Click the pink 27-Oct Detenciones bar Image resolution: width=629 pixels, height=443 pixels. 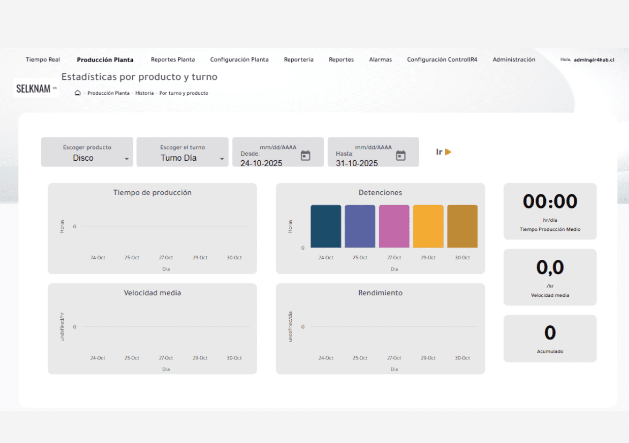[x=394, y=226]
